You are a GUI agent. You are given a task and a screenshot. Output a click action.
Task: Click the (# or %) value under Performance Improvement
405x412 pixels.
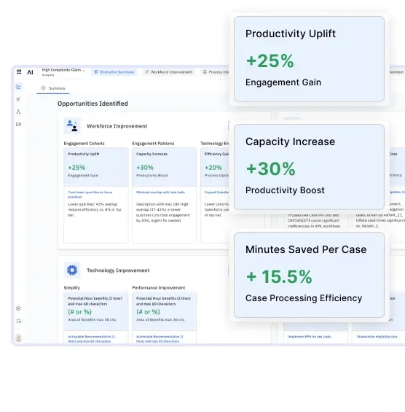(x=148, y=312)
